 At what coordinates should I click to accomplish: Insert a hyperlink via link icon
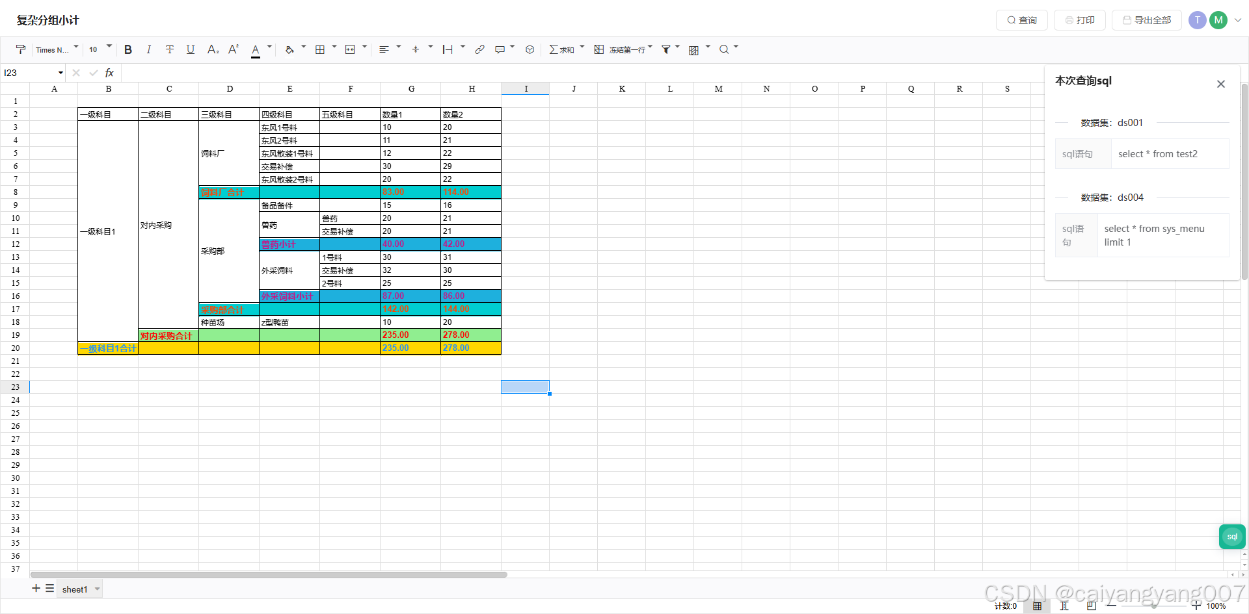(x=479, y=49)
